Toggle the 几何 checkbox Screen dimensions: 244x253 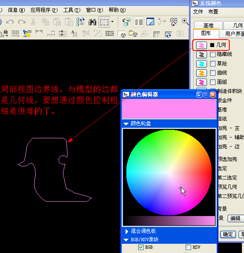point(212,45)
